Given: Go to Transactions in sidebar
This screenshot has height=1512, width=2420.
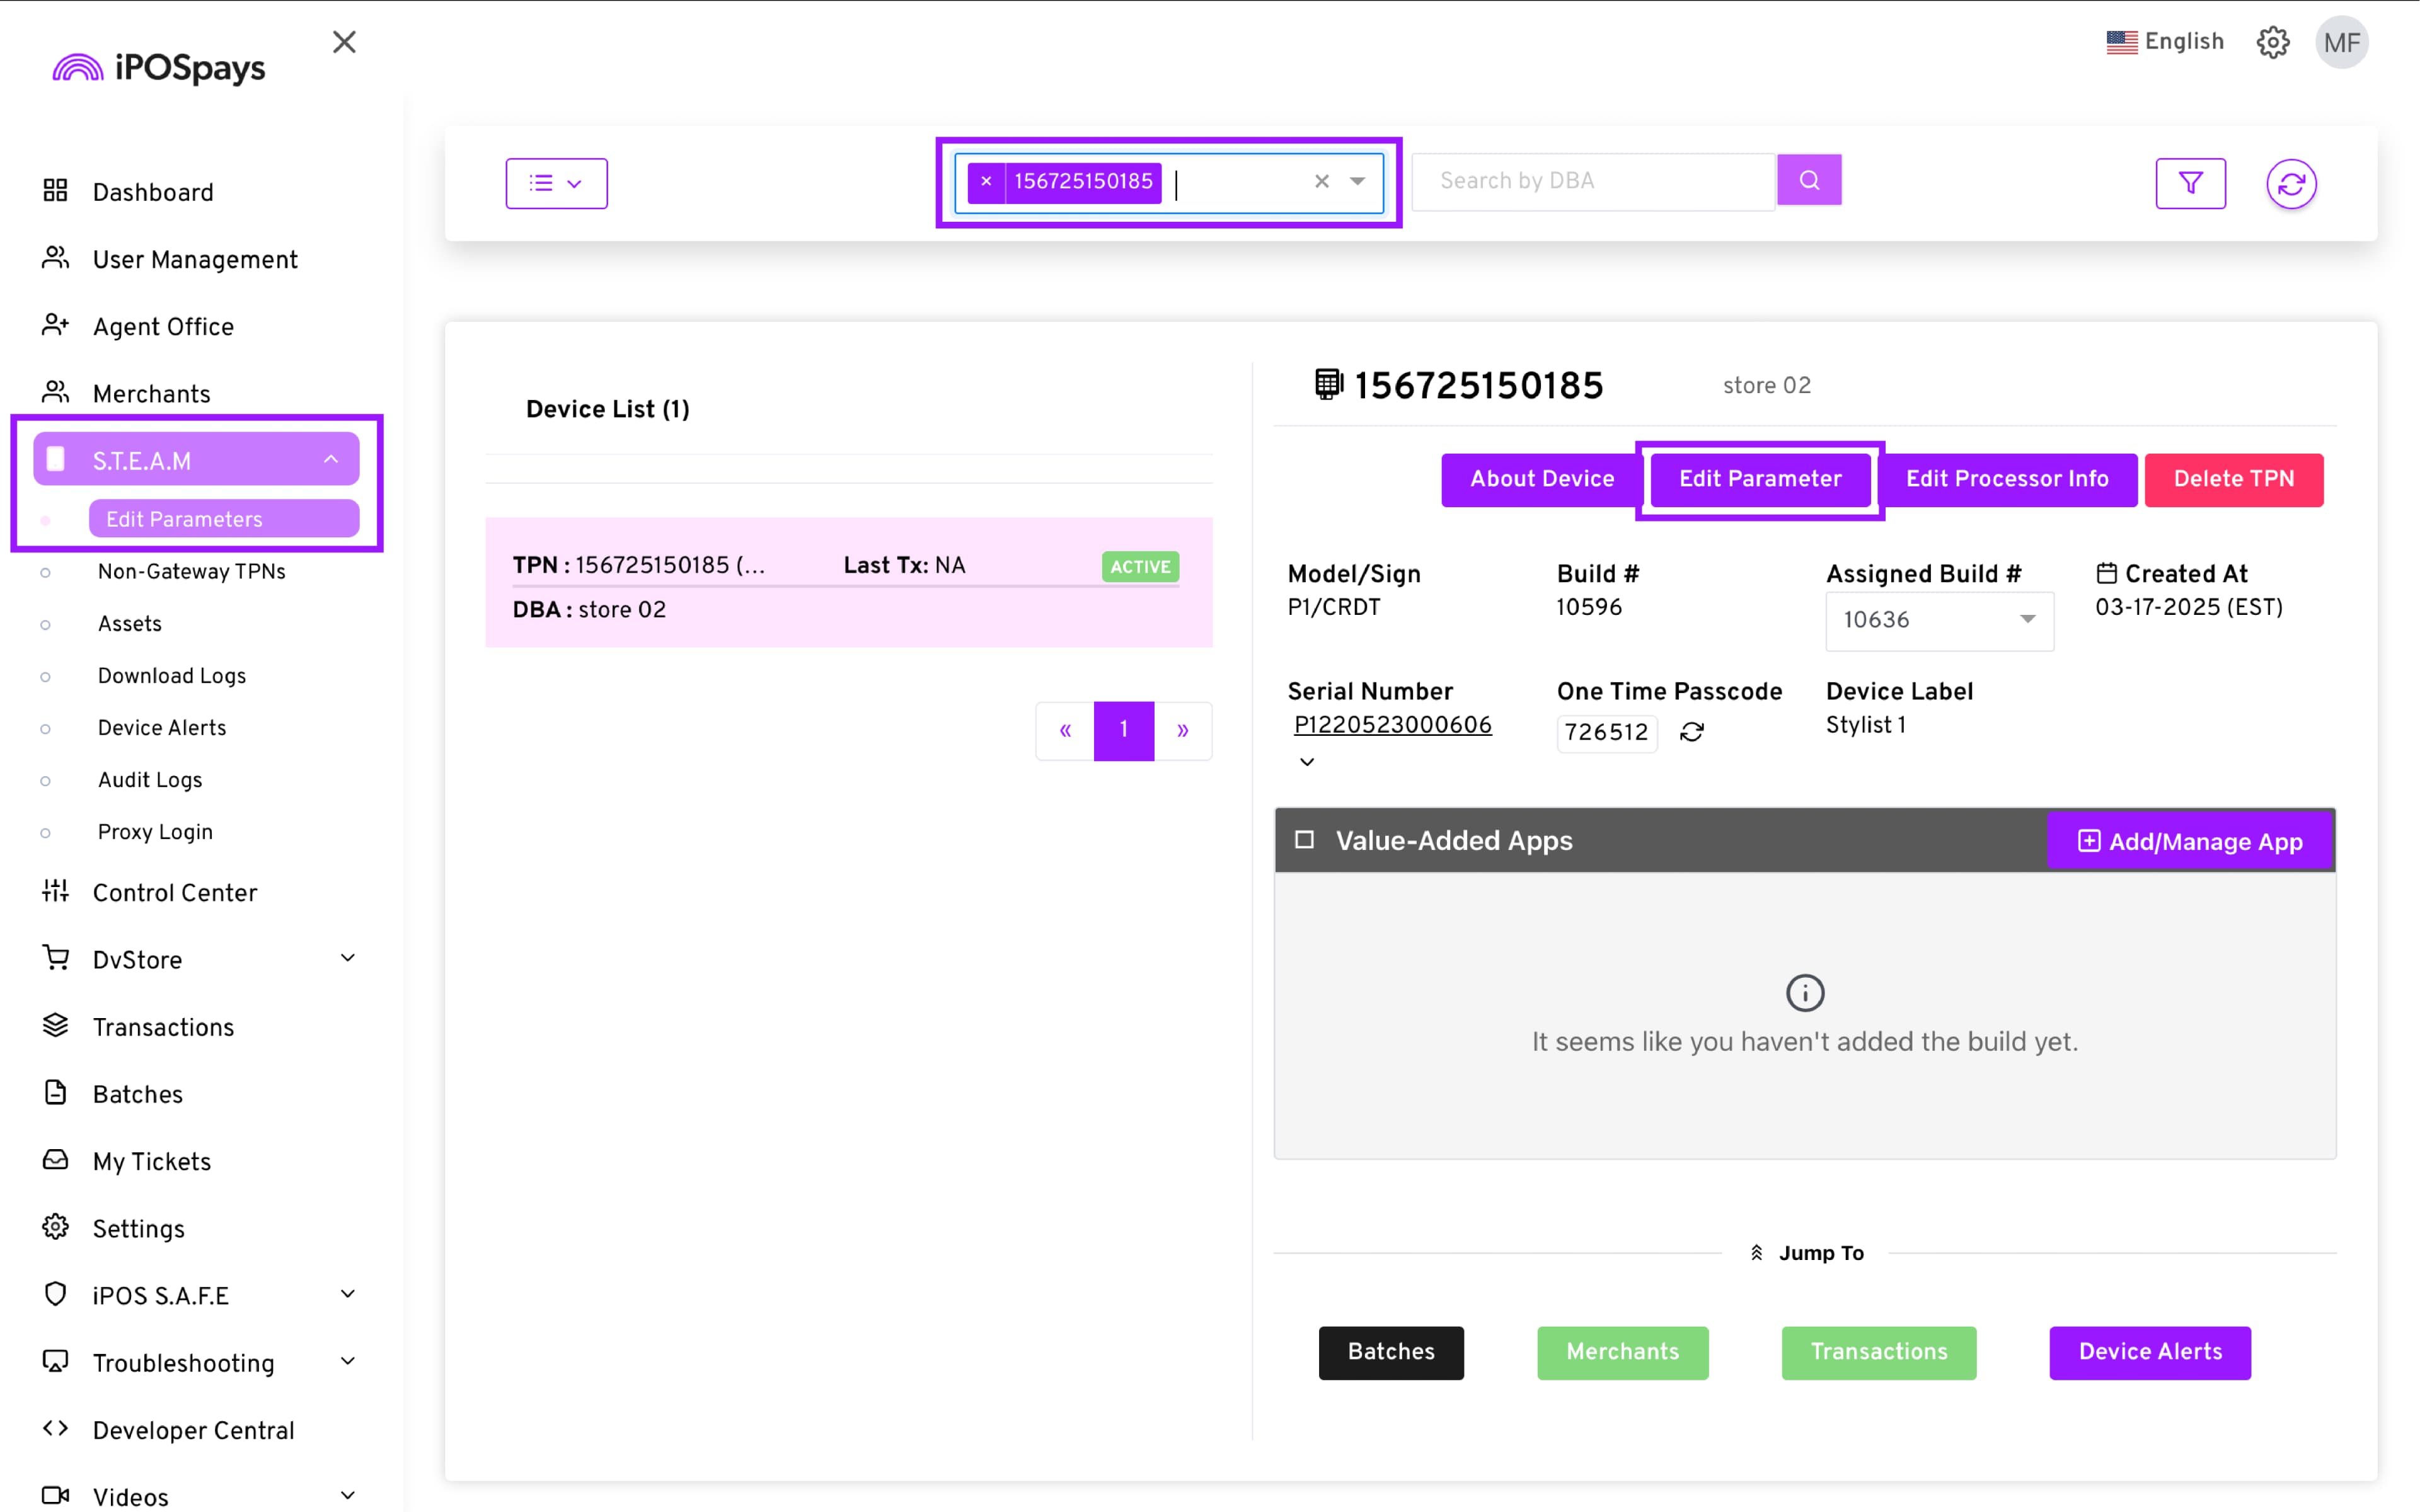Looking at the screenshot, I should (163, 1027).
